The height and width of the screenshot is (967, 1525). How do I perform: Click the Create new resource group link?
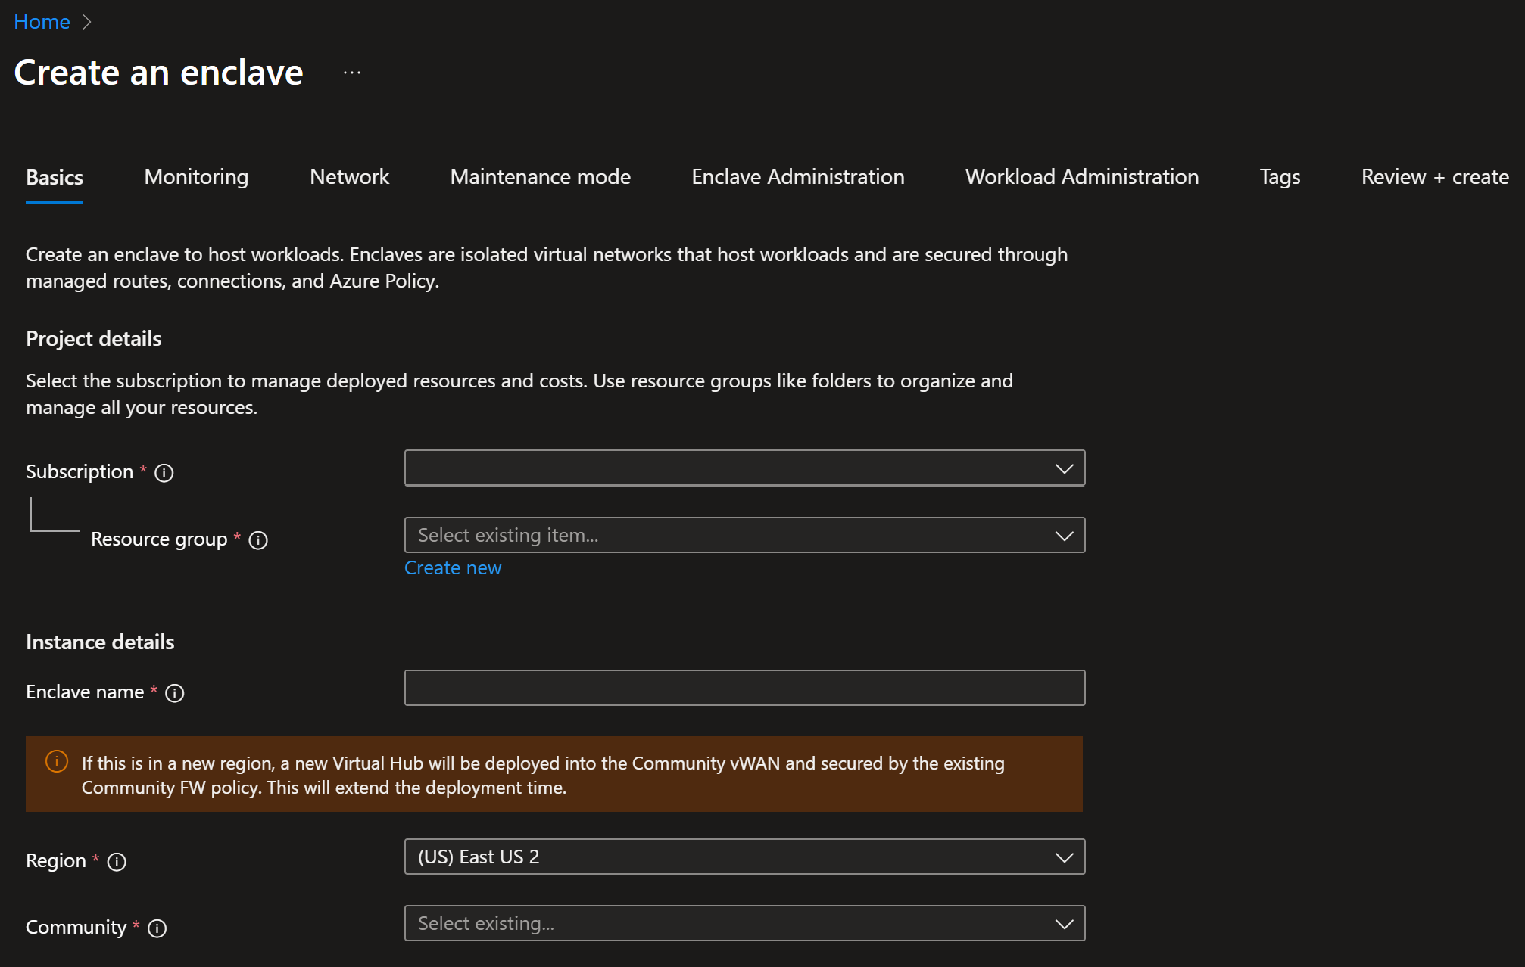click(453, 568)
